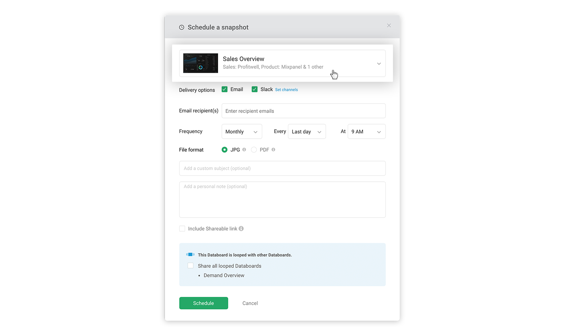This screenshot has width=565, height=333.
Task: Check Share all looped Databoards
Action: pos(191,266)
